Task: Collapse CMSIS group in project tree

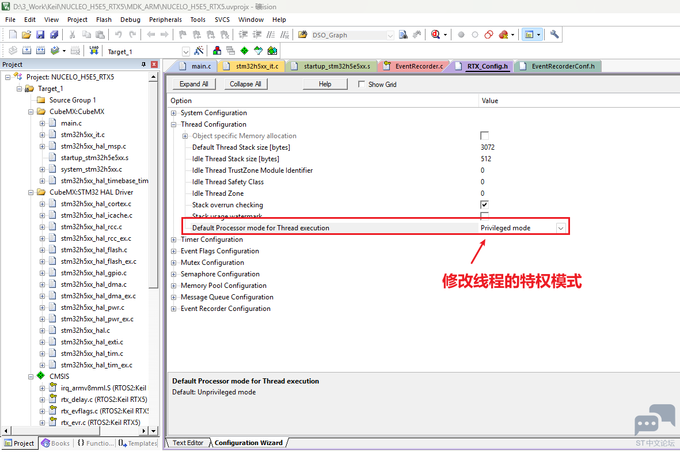Action: 31,377
